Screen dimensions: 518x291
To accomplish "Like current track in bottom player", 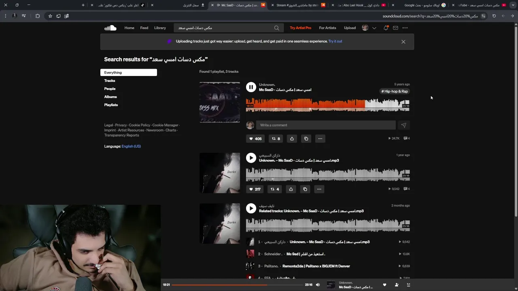I will pyautogui.click(x=384, y=285).
